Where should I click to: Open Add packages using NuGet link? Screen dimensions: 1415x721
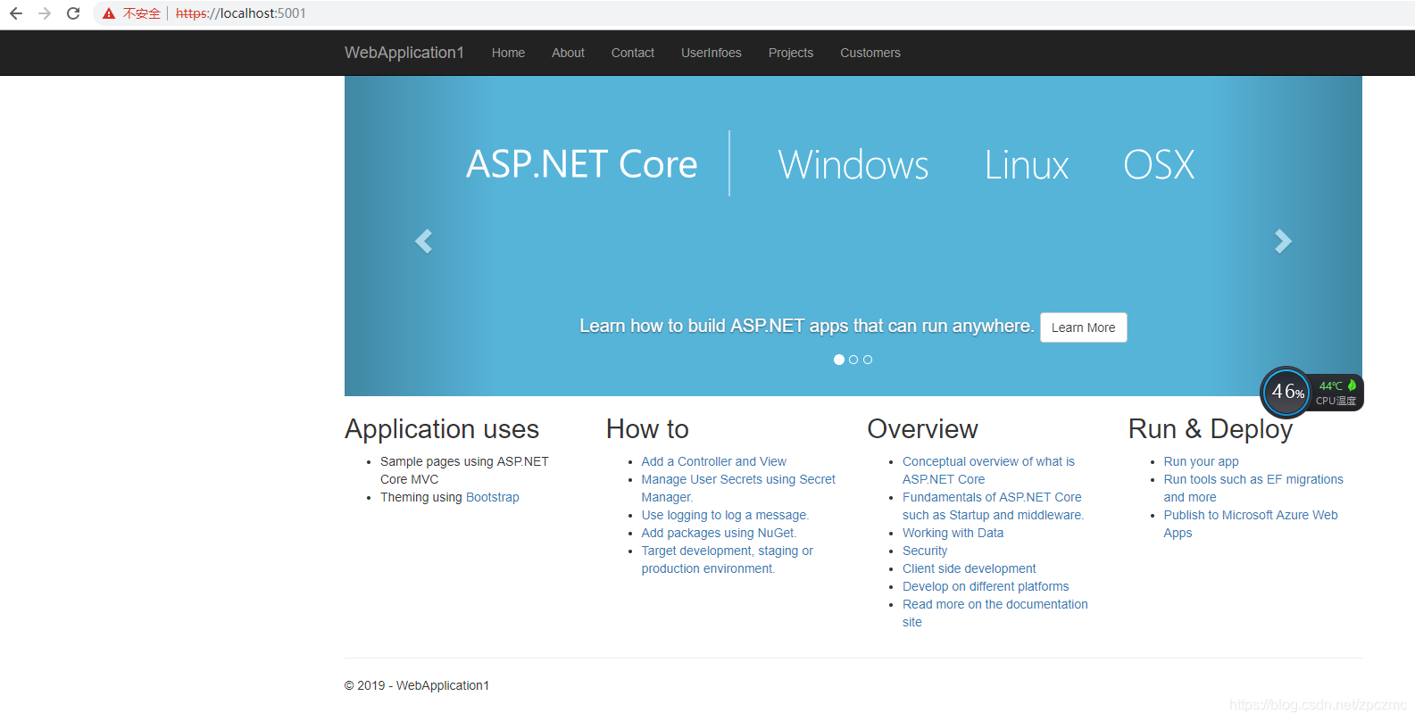pyautogui.click(x=719, y=533)
